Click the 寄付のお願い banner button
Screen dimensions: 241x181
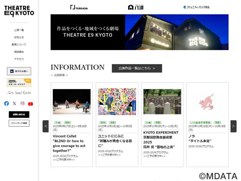click(x=19, y=71)
